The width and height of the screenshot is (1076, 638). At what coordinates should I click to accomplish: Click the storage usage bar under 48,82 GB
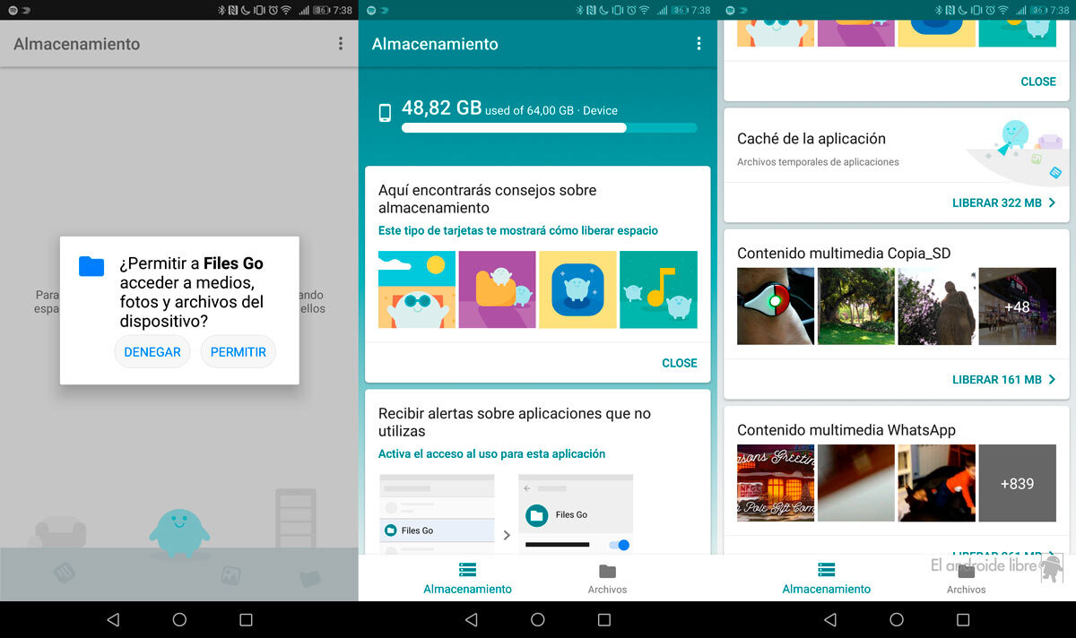(549, 128)
